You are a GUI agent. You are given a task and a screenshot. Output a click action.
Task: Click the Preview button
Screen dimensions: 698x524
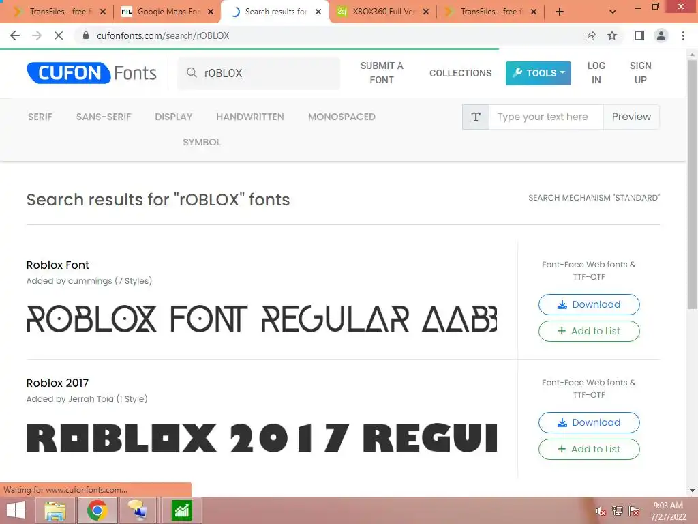click(631, 117)
